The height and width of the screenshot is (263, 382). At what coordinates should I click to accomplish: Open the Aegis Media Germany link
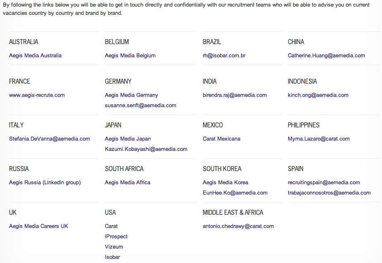(131, 95)
